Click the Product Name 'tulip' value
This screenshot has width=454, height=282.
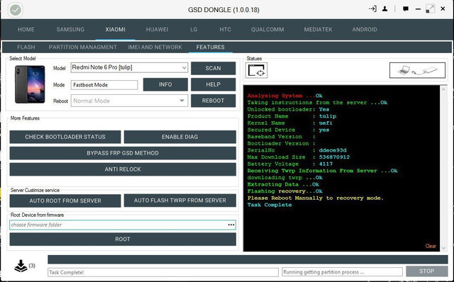(328, 116)
